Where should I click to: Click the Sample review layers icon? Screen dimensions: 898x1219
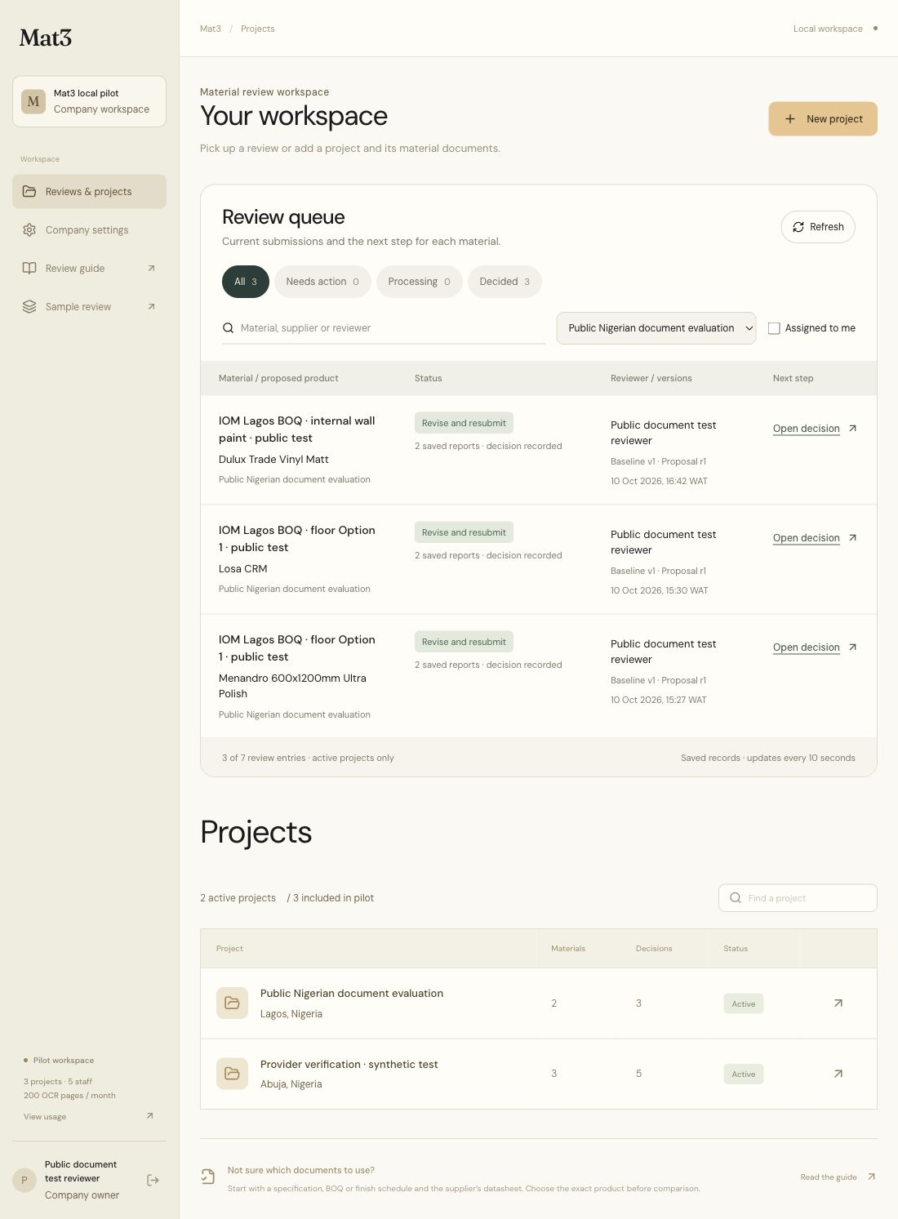(x=29, y=306)
